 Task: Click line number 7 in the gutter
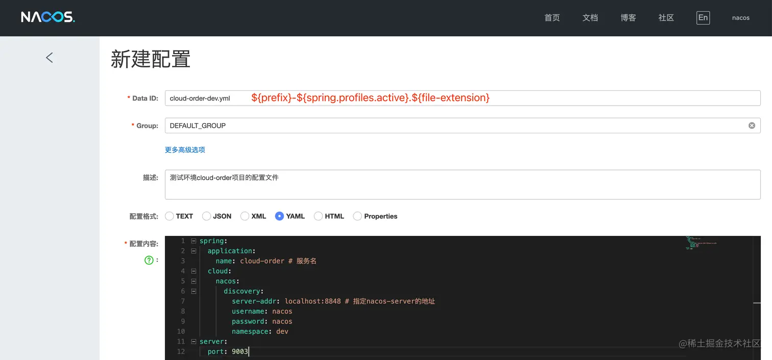183,301
